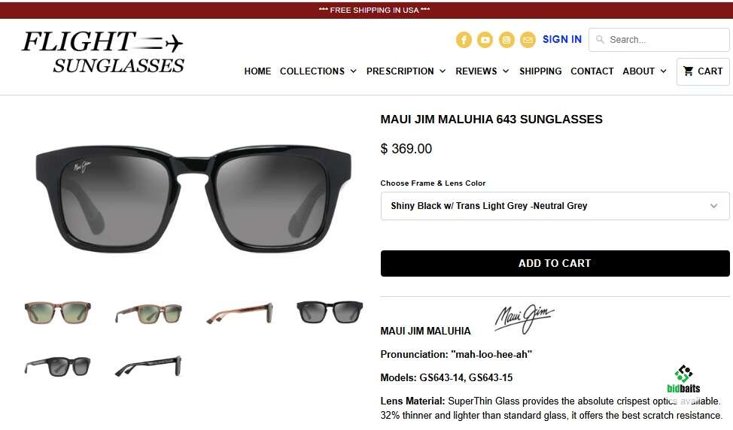This screenshot has height=430, width=733.
Task: Click the shopping cart icon
Action: 688,71
